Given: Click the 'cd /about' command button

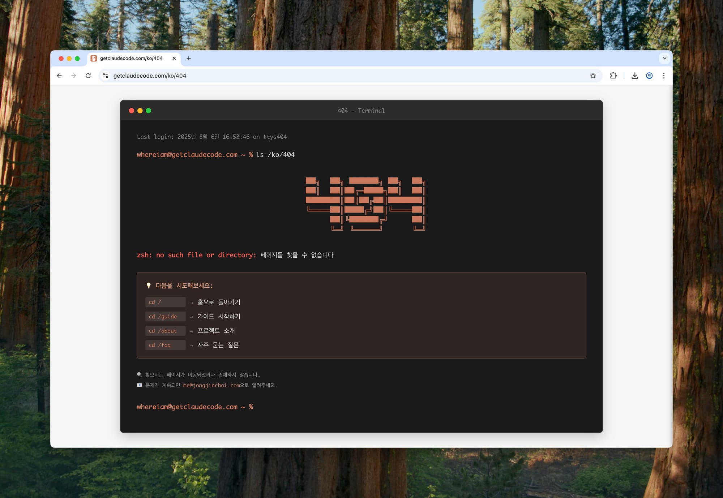Looking at the screenshot, I should (165, 331).
